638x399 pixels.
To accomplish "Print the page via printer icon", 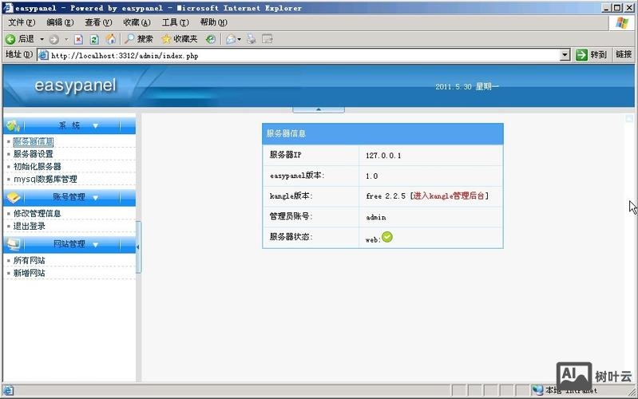I will click(x=251, y=39).
